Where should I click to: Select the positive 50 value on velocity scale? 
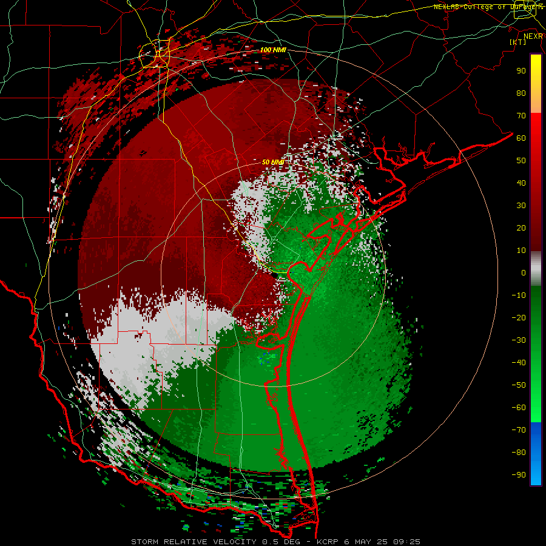[x=521, y=161]
